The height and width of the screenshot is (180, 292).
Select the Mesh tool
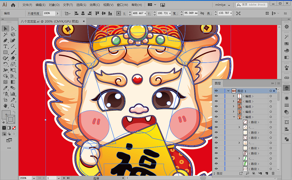[6, 82]
